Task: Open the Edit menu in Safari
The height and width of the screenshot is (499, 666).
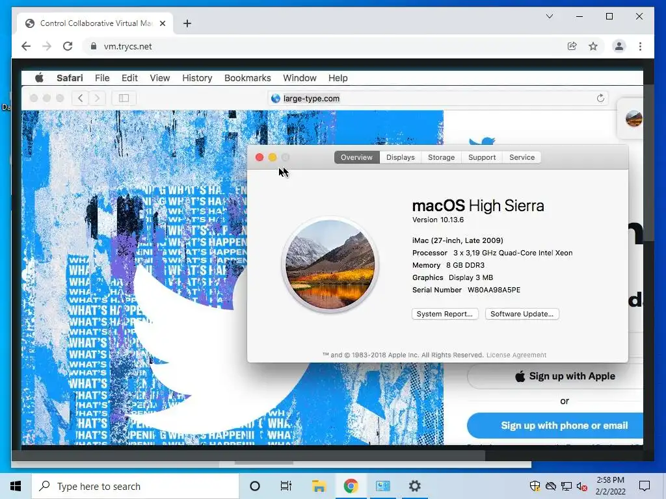Action: [129, 78]
